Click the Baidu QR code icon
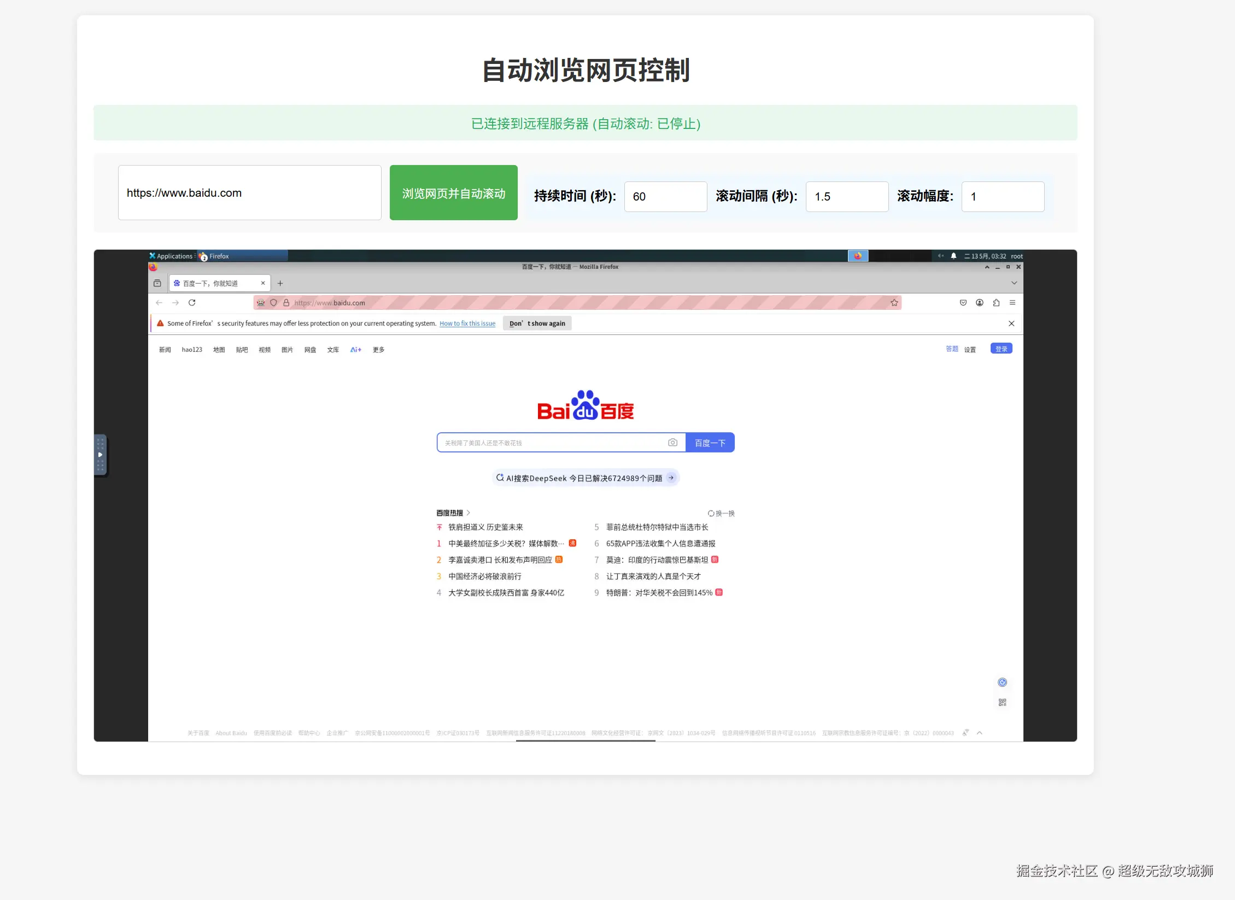This screenshot has width=1235, height=900. click(x=1002, y=703)
